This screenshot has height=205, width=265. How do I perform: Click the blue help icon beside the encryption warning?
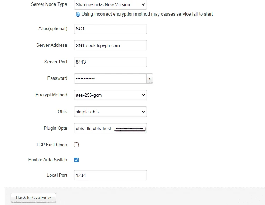[78, 14]
